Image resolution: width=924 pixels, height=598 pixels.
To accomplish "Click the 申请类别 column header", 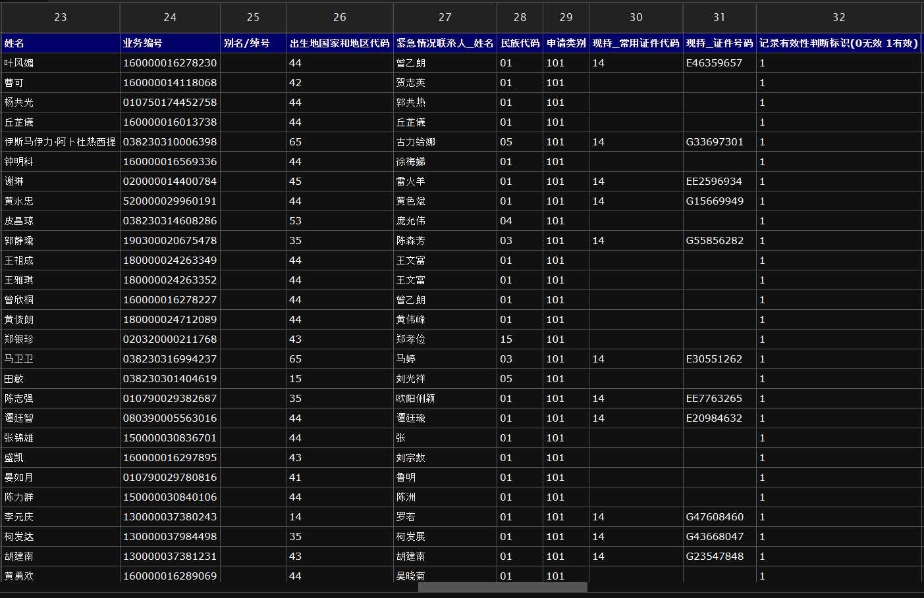I will pos(566,43).
